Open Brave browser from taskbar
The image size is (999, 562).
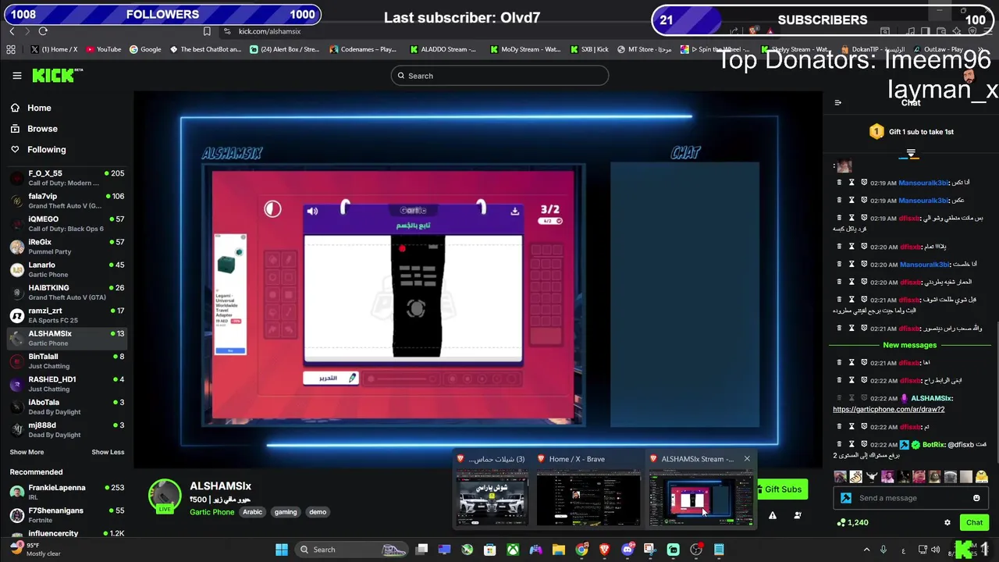pos(605,550)
